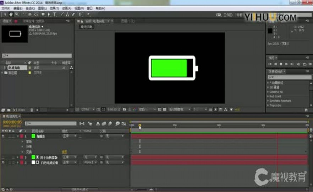Click the delete trash icon in project panel
The width and height of the screenshot is (313, 192).
32,110
